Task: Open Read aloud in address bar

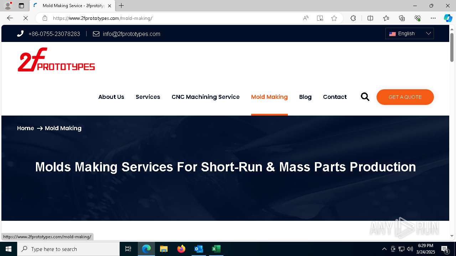Action: click(306, 18)
